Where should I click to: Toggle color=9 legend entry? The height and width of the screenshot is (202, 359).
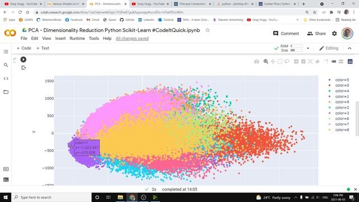[x=339, y=102]
